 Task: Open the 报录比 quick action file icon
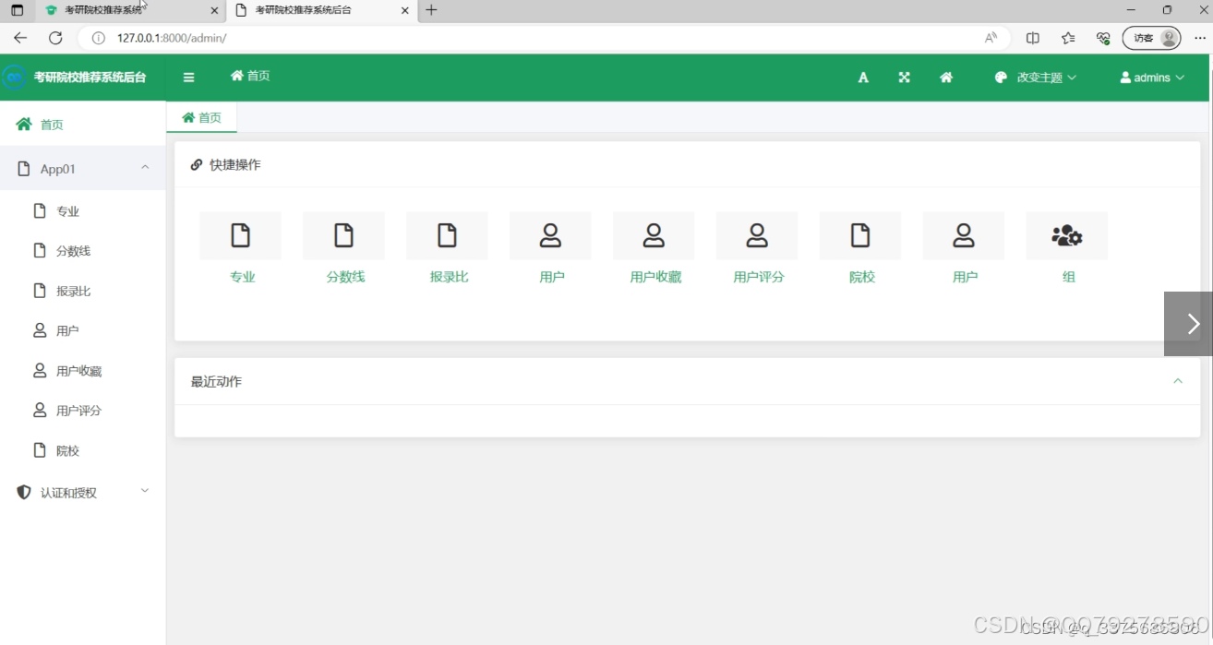(447, 235)
